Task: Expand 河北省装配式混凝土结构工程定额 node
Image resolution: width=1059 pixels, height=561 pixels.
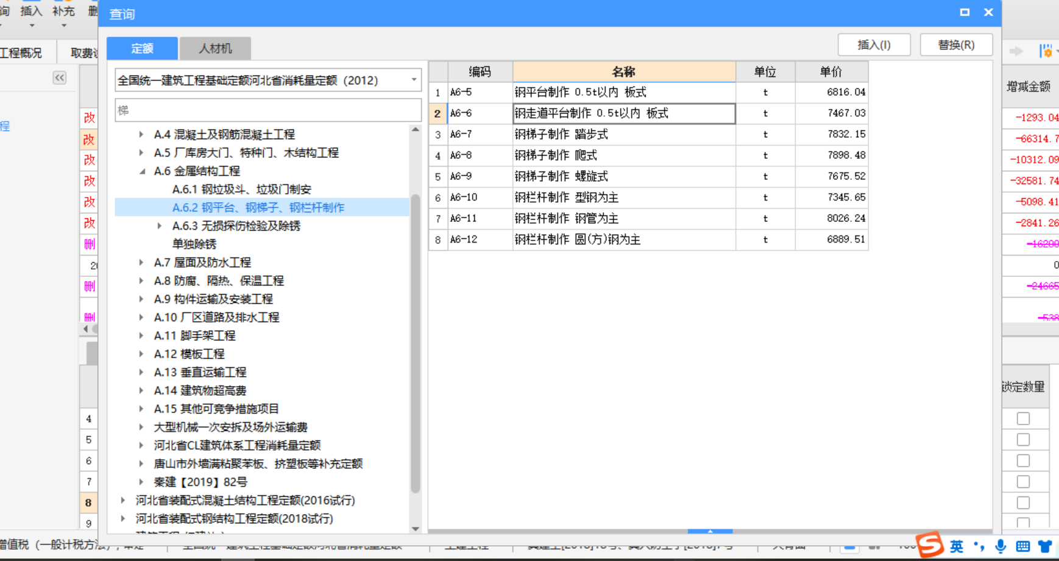Action: [x=123, y=500]
